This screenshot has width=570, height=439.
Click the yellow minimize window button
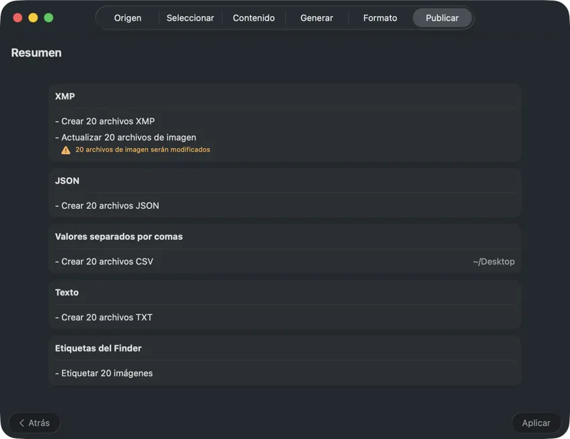tap(33, 18)
